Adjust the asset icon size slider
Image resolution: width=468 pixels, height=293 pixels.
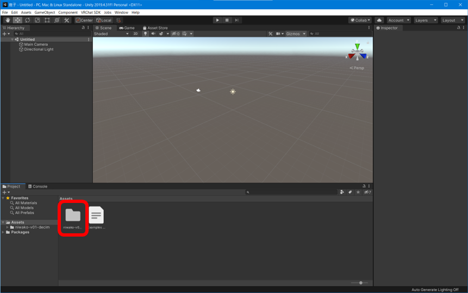(x=360, y=283)
